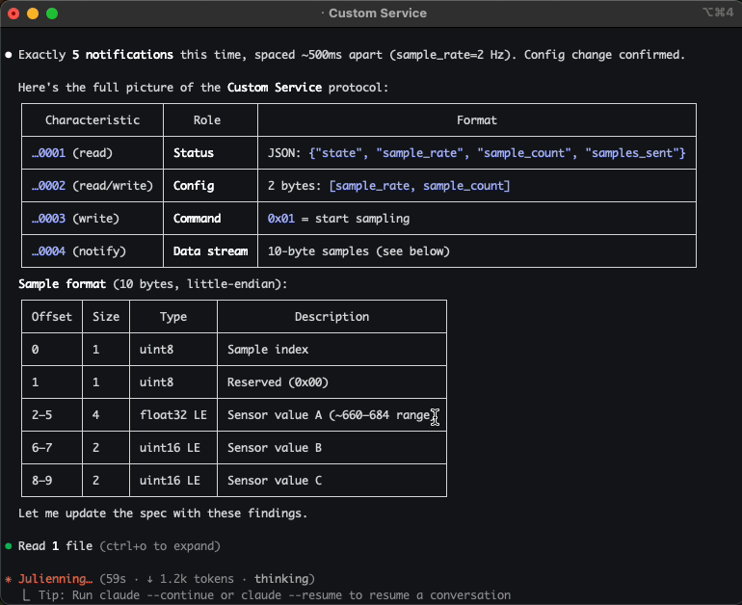Viewport: 742px width, 605px height.
Task: Click the green bullet beside 'Read 1 file'
Action: pyautogui.click(x=9, y=546)
